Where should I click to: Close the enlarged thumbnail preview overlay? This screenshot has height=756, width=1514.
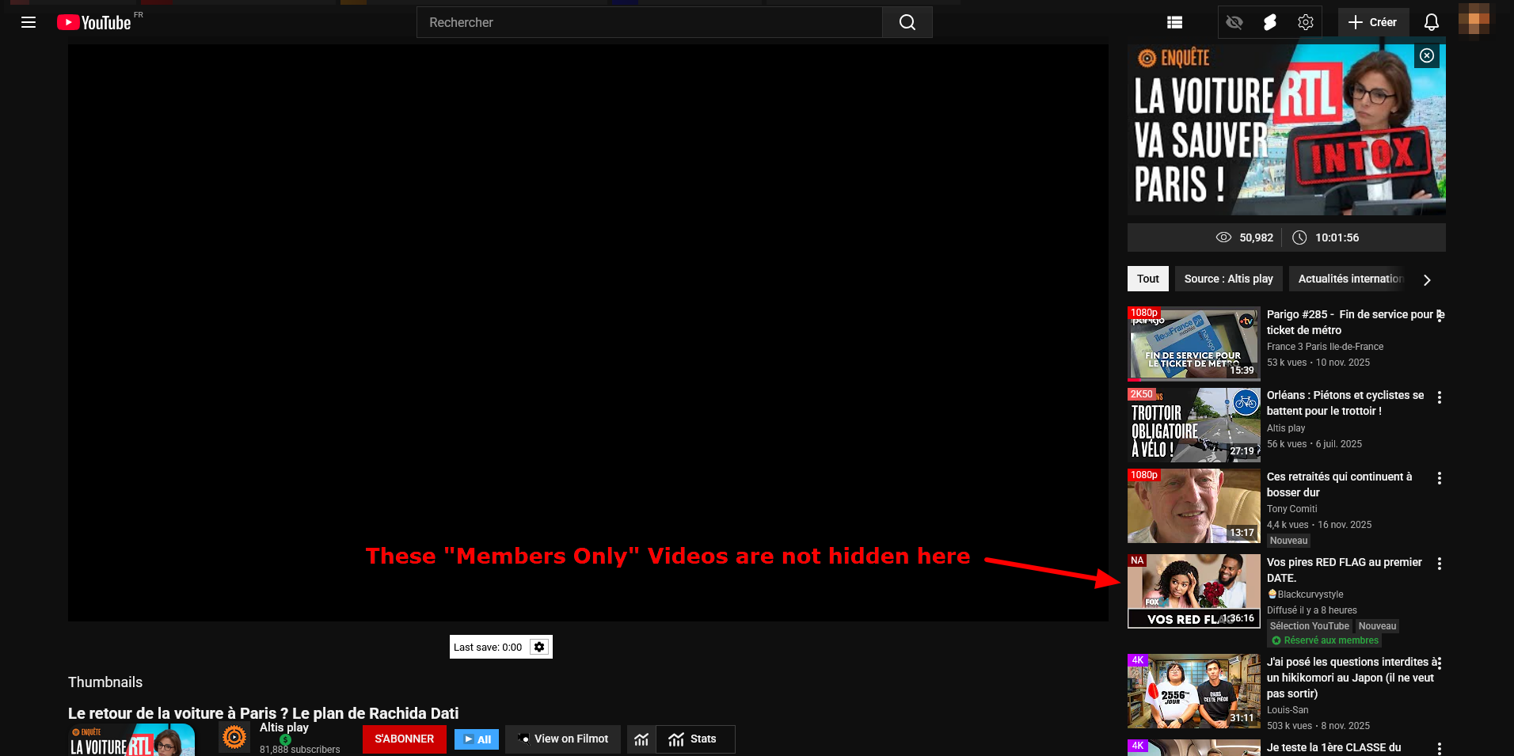1426,55
